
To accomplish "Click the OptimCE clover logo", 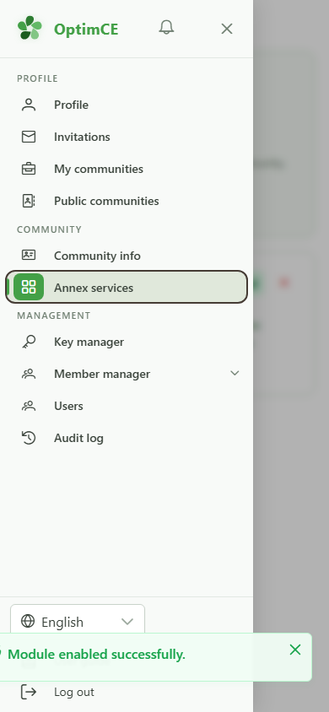I will [30, 28].
